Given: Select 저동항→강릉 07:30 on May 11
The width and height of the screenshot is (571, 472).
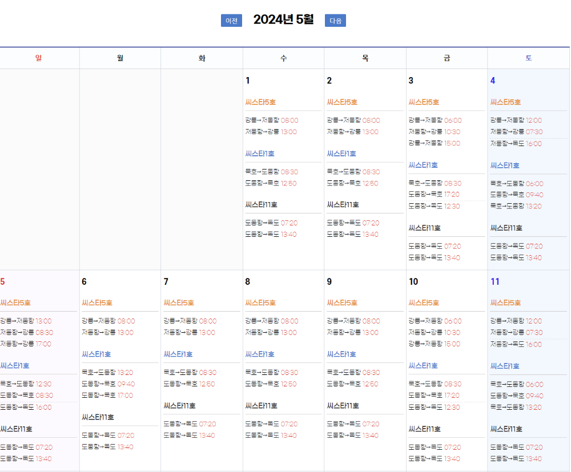Looking at the screenshot, I should click(x=516, y=332).
